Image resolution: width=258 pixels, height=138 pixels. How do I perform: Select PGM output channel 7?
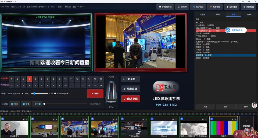coord(47,79)
